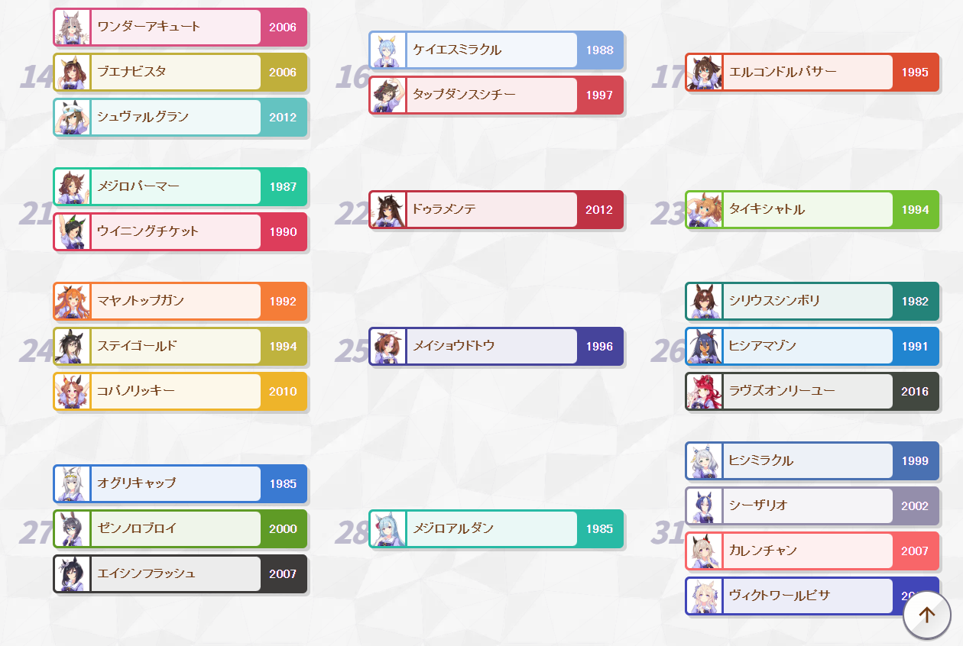Click エルコンドルパサー portrait thumbnail

pos(704,73)
